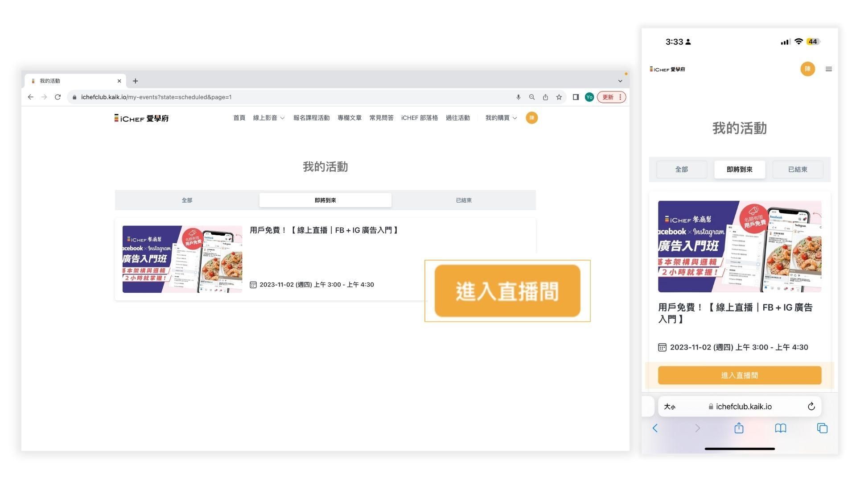Click the large 進入直播間 button
The width and height of the screenshot is (856, 482).
click(507, 291)
